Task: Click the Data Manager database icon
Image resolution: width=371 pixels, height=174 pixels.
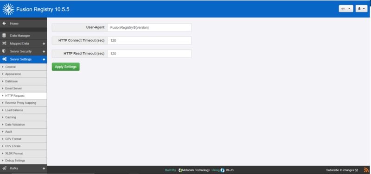Action: pyautogui.click(x=4, y=36)
